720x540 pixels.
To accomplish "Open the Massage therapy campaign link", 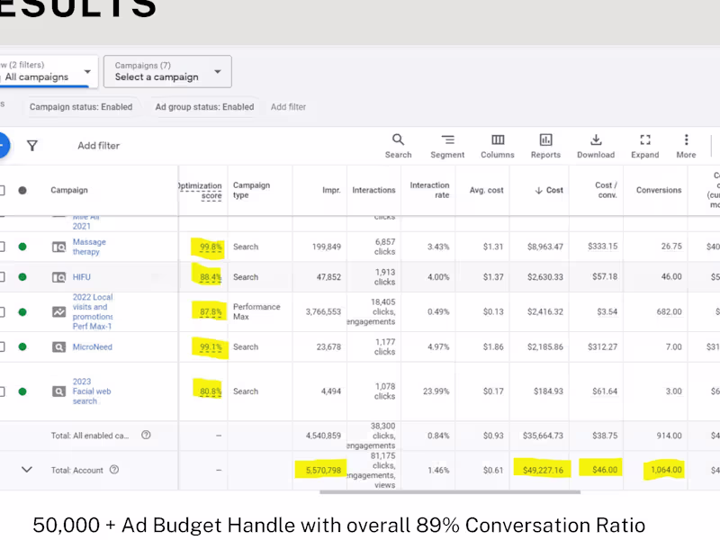I will pyautogui.click(x=89, y=247).
